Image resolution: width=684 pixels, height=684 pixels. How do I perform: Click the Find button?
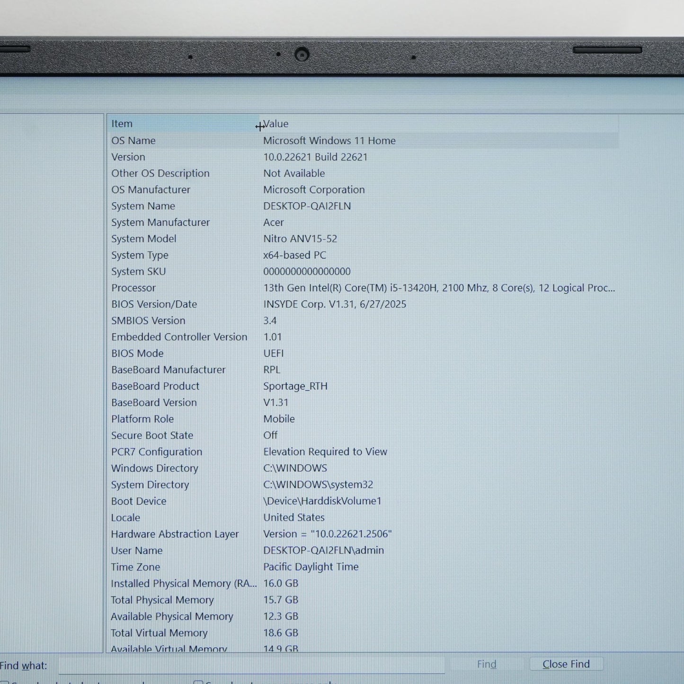coord(487,664)
